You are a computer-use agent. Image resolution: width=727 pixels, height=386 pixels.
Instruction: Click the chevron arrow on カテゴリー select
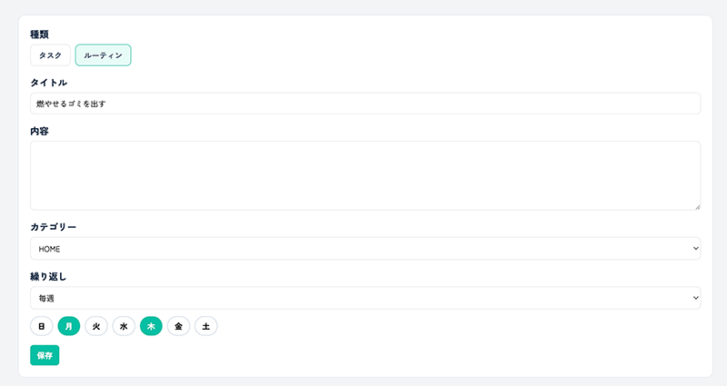point(696,248)
